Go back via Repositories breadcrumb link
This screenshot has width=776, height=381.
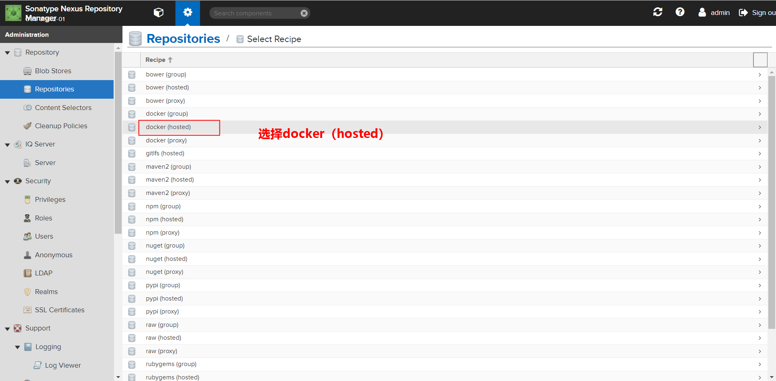pos(183,38)
